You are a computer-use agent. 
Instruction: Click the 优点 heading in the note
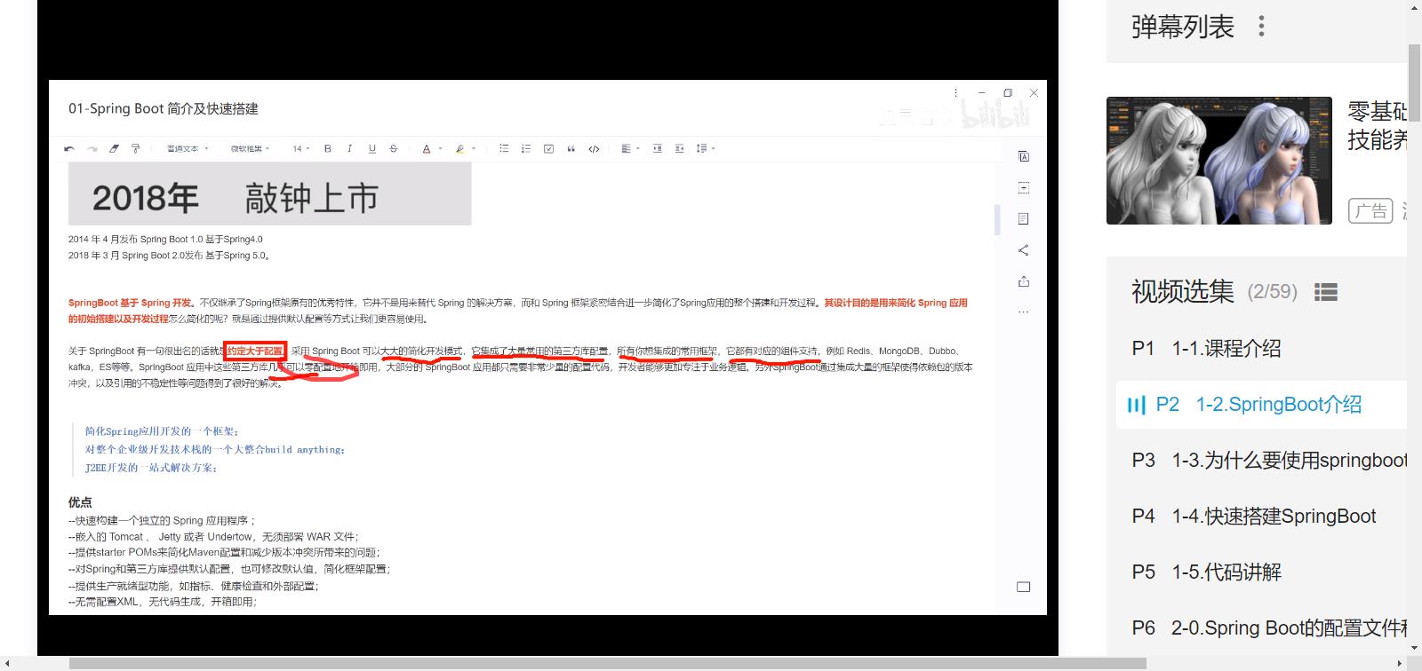tap(80, 502)
